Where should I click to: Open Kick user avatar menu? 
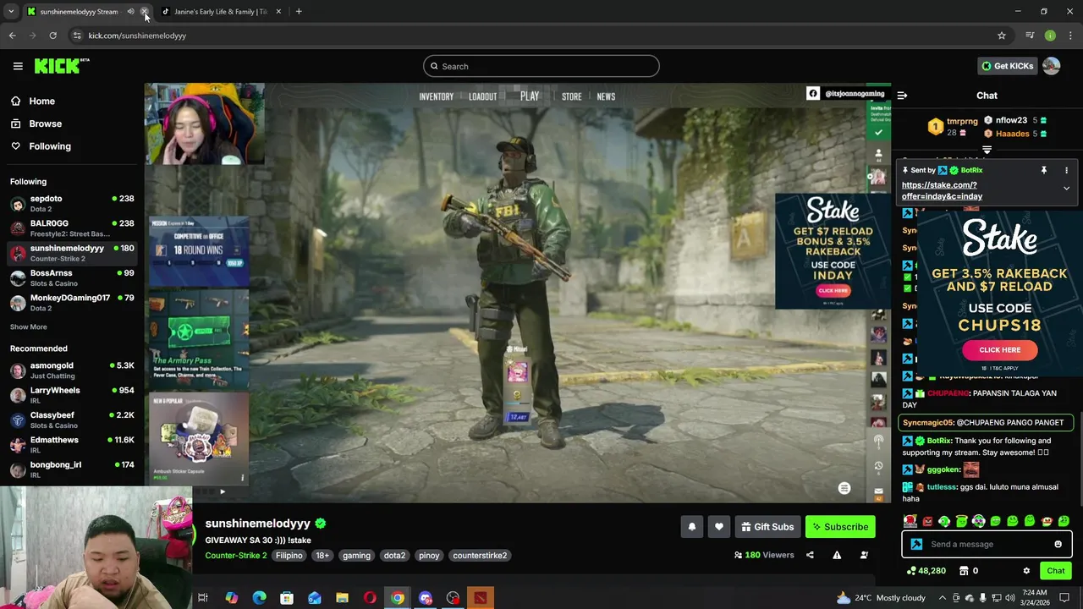1051,66
